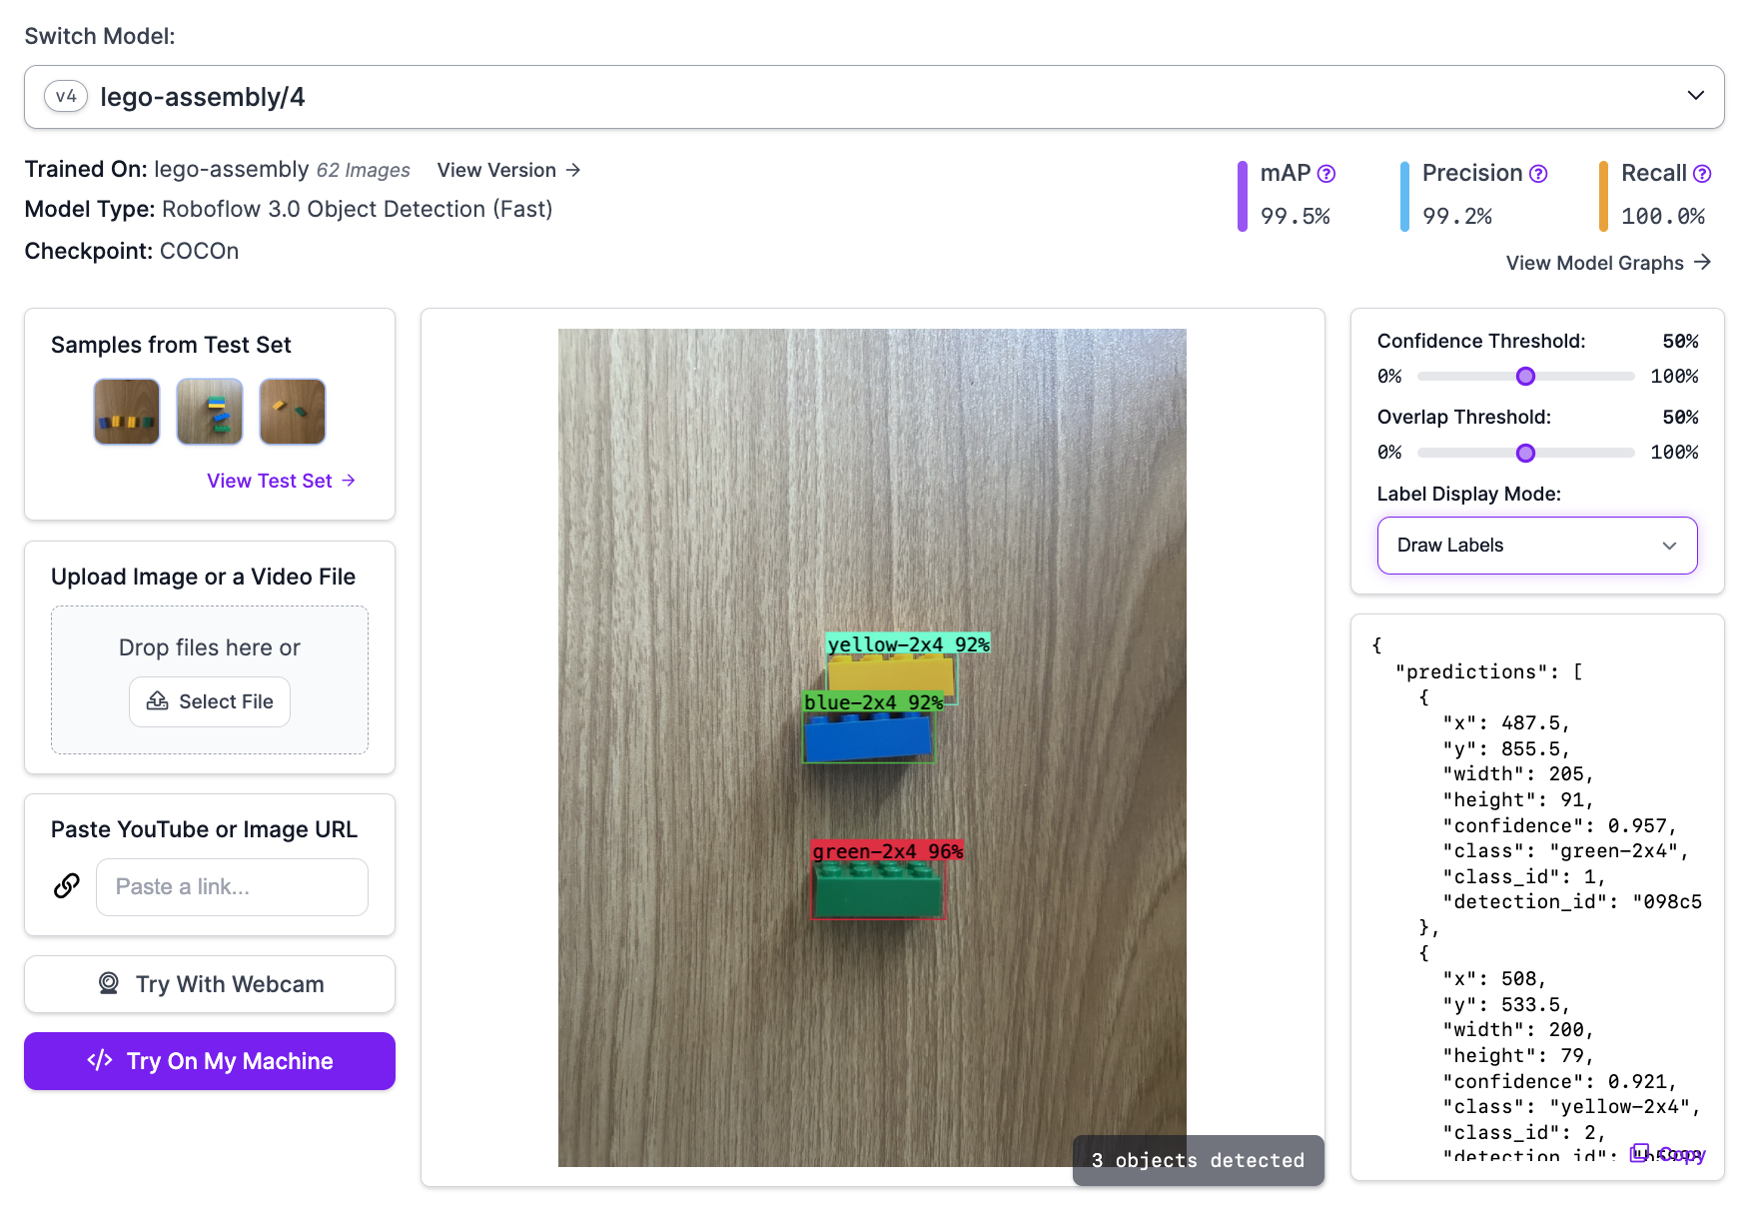1750x1221 pixels.
Task: Open View Version details
Action: pos(507,170)
